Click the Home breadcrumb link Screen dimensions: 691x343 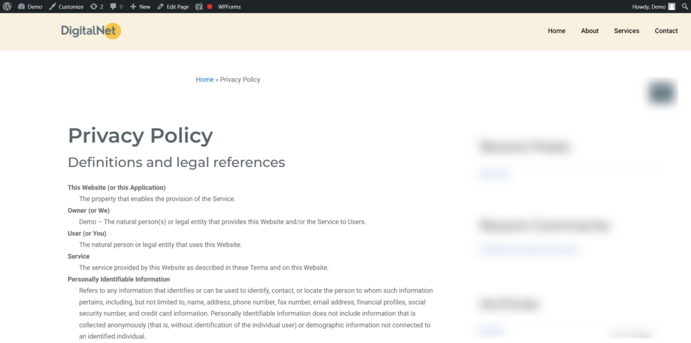pyautogui.click(x=205, y=80)
